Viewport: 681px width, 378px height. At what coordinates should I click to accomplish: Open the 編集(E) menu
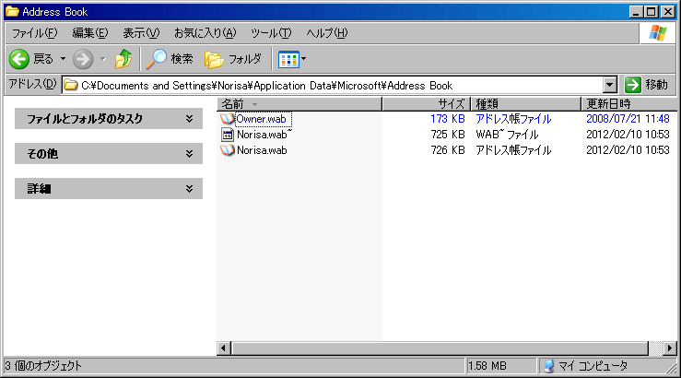point(90,33)
